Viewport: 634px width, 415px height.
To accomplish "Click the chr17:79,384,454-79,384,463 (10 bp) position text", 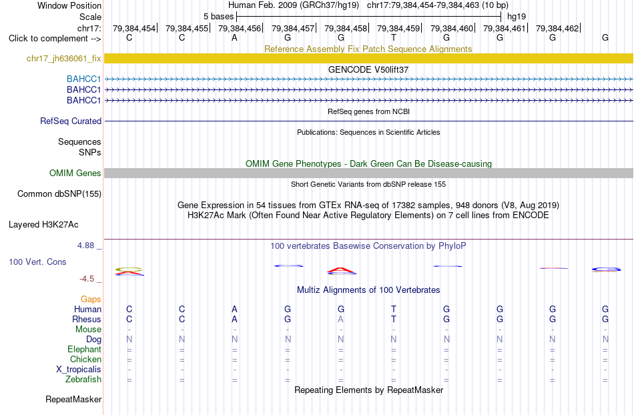I will pyautogui.click(x=438, y=5).
